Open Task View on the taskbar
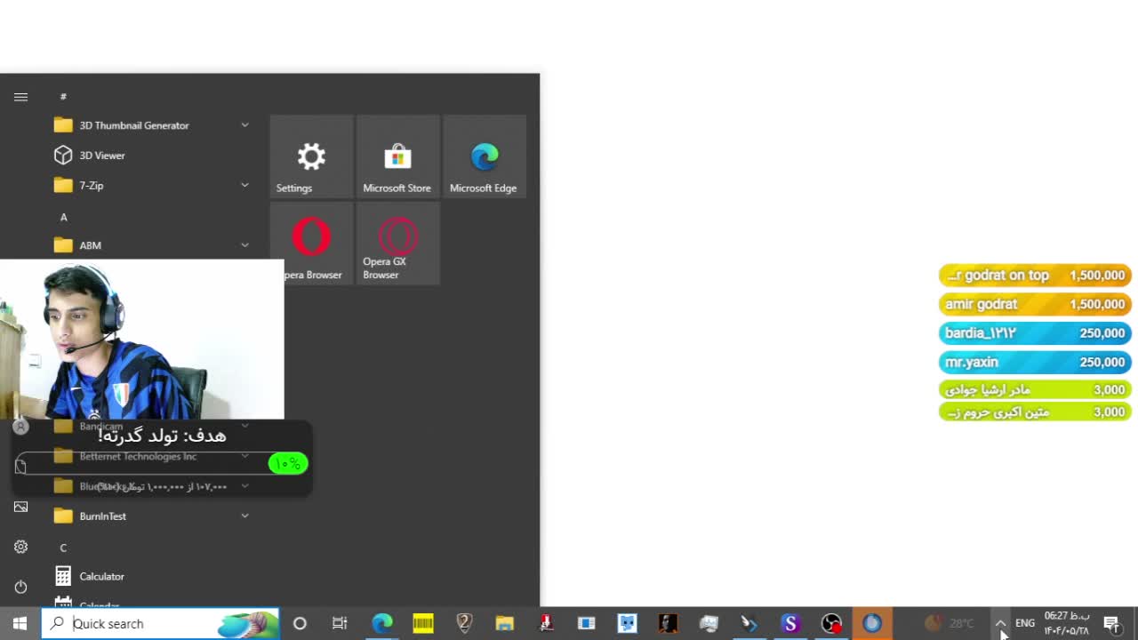 [x=340, y=623]
